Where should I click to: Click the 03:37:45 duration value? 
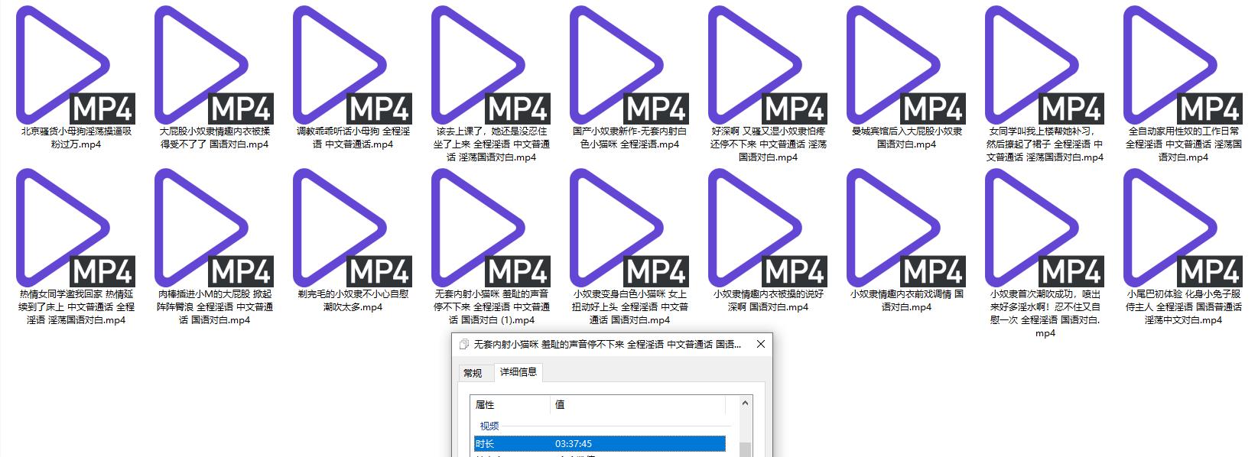point(574,443)
